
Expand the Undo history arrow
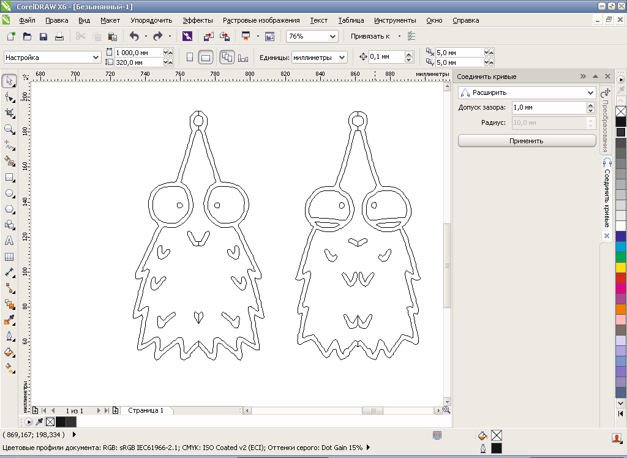146,36
